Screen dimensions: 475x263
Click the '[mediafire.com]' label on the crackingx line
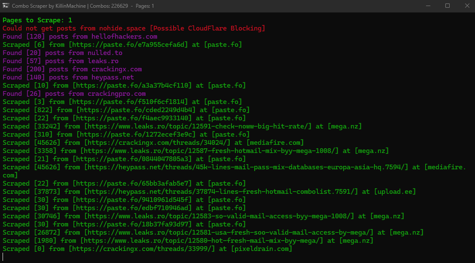click(x=275, y=143)
